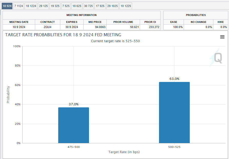Select the 18 924 meeting tab
The width and height of the screenshot is (229, 159).
pyautogui.click(x=7, y=6)
